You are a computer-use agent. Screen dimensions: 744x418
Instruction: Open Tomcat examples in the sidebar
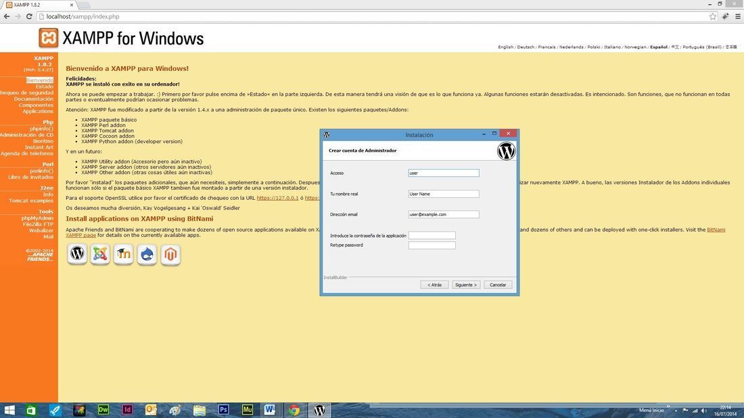(x=31, y=201)
